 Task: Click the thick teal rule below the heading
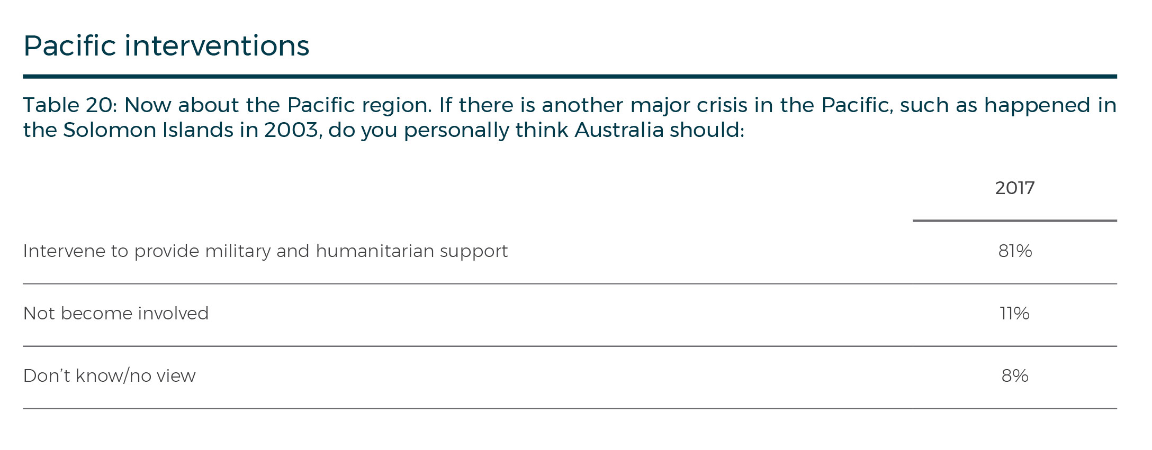[570, 77]
